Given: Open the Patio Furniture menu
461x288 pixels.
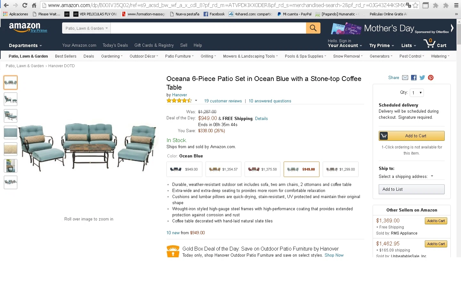Looking at the screenshot, I should (179, 56).
